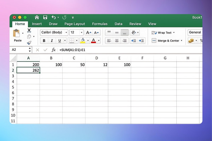Align text to top of cell
Viewport: 212px width, 141px height.
pos(109,32)
